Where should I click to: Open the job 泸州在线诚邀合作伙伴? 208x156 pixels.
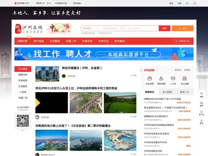(155, 142)
